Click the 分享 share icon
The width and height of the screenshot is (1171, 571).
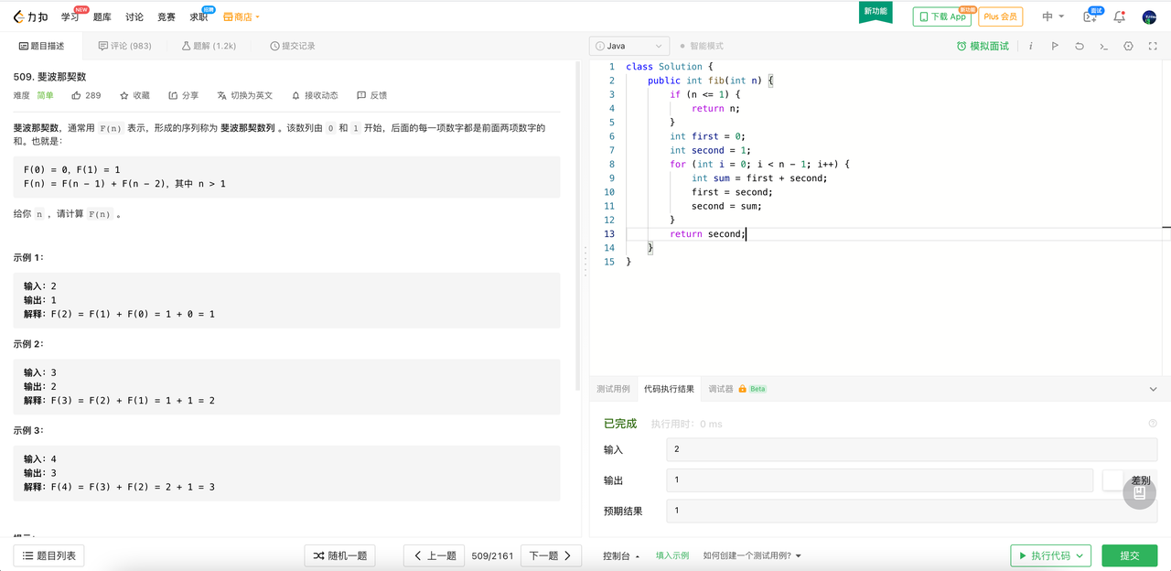tap(183, 95)
